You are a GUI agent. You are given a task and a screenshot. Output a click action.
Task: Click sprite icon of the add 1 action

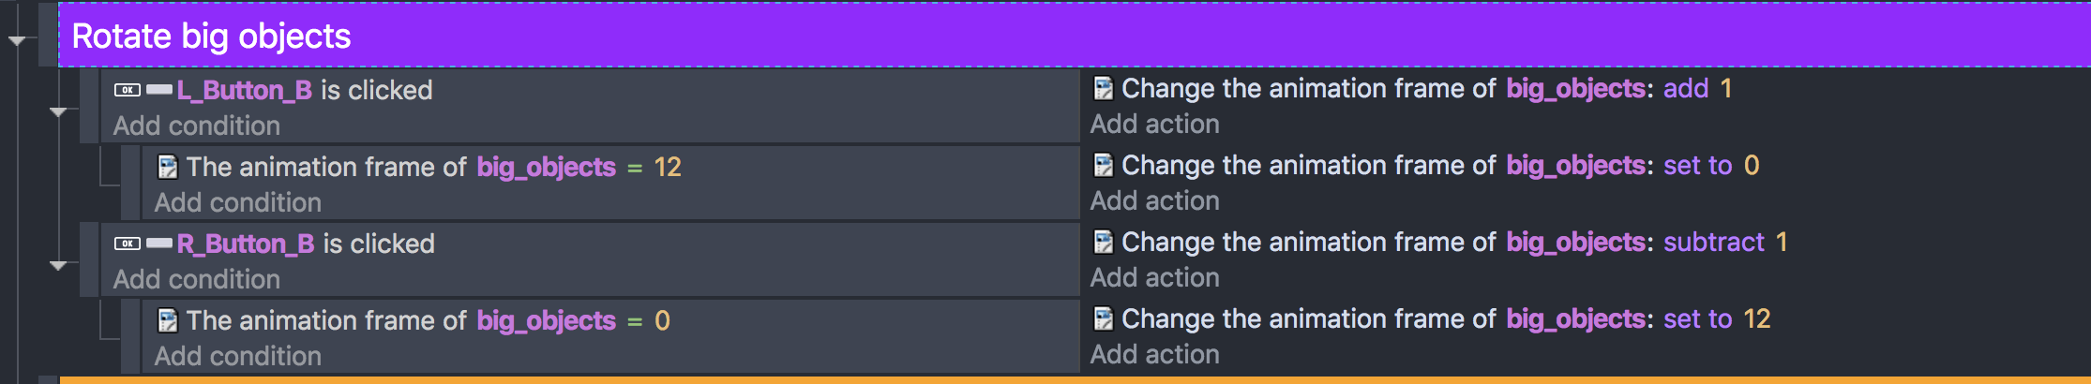[1103, 89]
